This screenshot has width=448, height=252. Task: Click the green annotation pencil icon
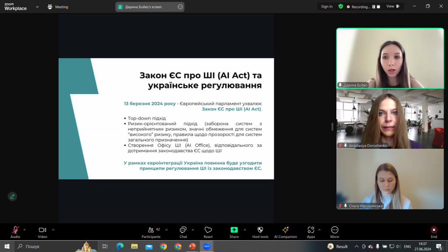point(12,196)
